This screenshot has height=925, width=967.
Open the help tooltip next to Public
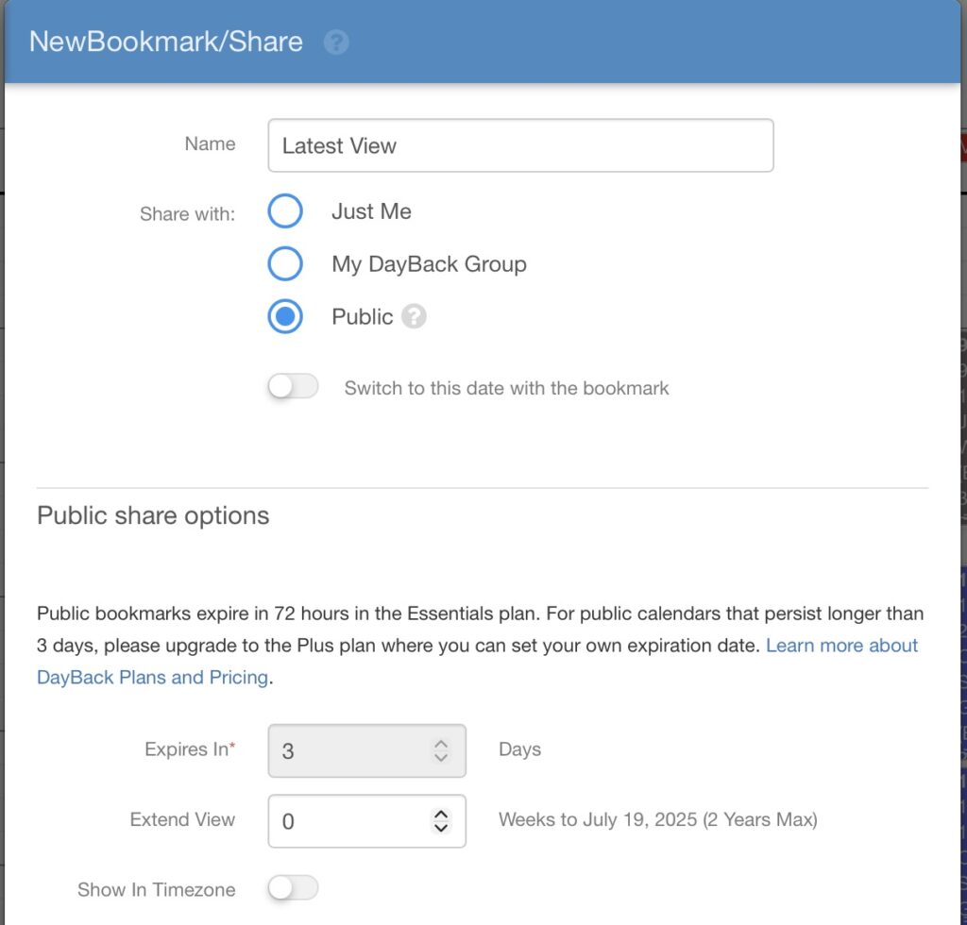click(414, 317)
